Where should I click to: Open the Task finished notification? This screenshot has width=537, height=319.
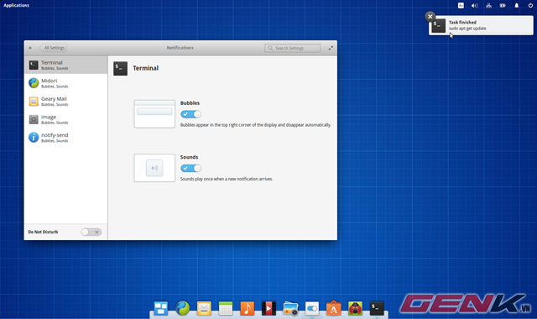[x=481, y=25]
